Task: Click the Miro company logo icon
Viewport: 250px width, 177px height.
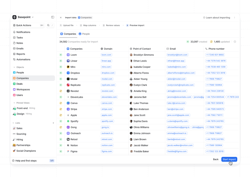Action: coord(68,67)
